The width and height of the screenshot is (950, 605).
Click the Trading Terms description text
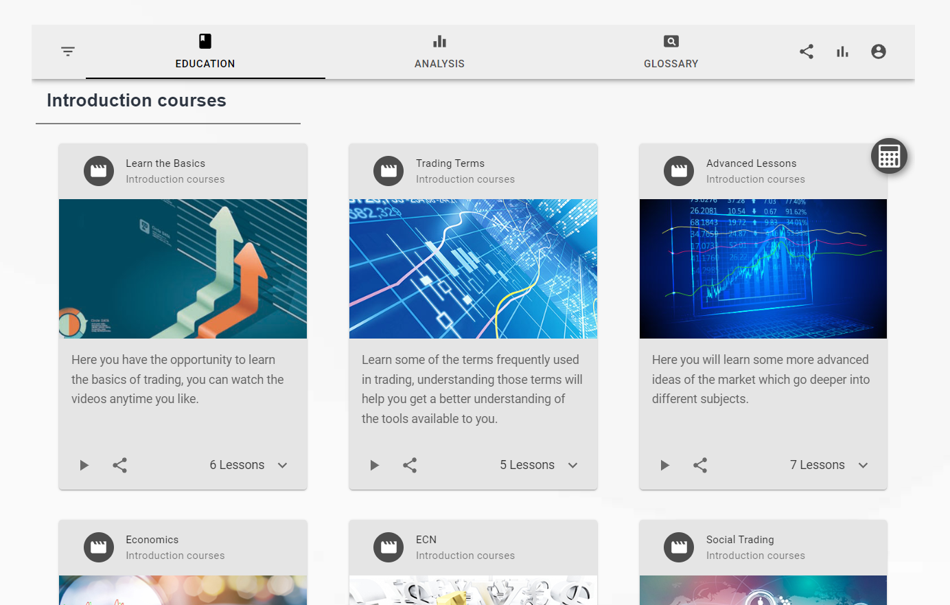tap(472, 389)
